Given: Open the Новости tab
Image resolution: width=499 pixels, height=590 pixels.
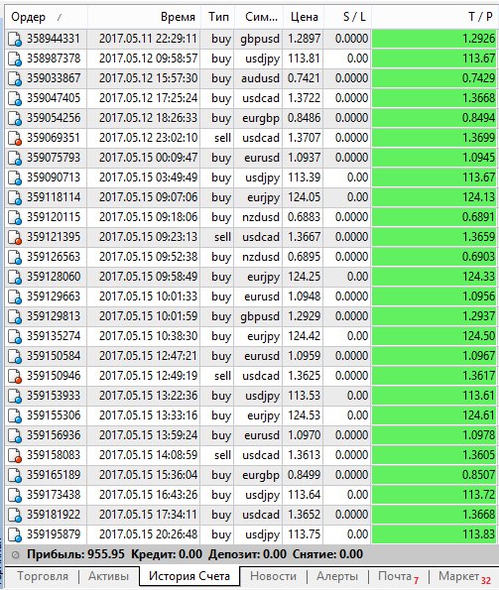Looking at the screenshot, I should 273,576.
